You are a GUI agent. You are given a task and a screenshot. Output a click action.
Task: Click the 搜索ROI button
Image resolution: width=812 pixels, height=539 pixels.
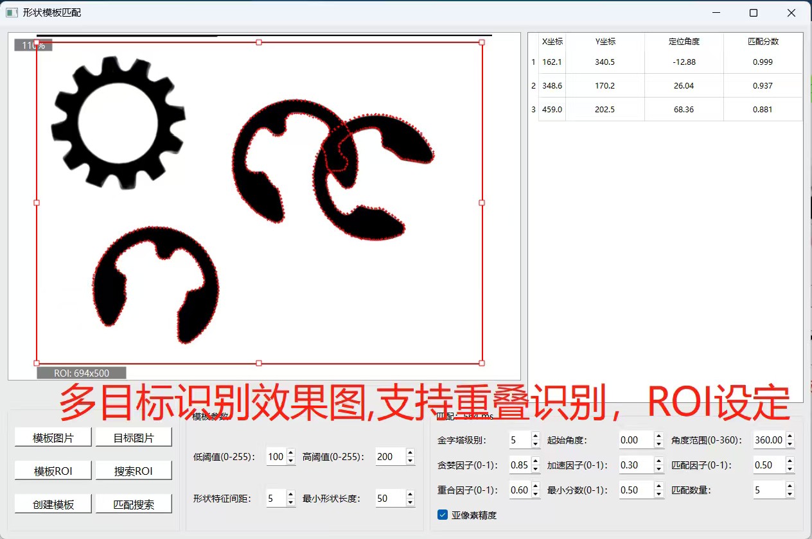pyautogui.click(x=134, y=470)
